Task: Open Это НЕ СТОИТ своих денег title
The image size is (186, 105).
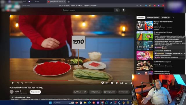Action: click(x=162, y=62)
